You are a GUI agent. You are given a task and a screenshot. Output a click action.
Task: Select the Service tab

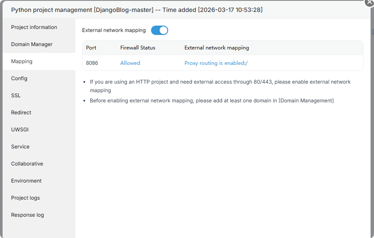(21, 147)
